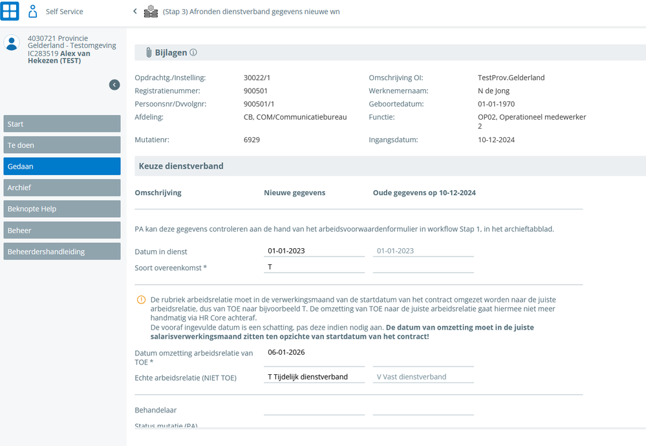Click the Ingangsdatum value 10-12-2024
The image size is (646, 446).
pyautogui.click(x=496, y=140)
